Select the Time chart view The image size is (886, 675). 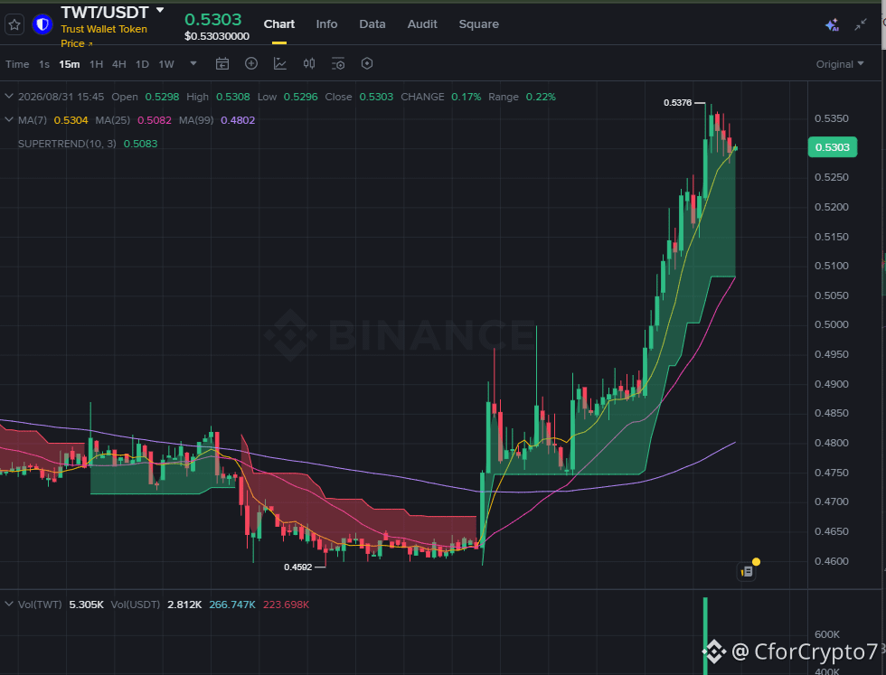(x=17, y=64)
